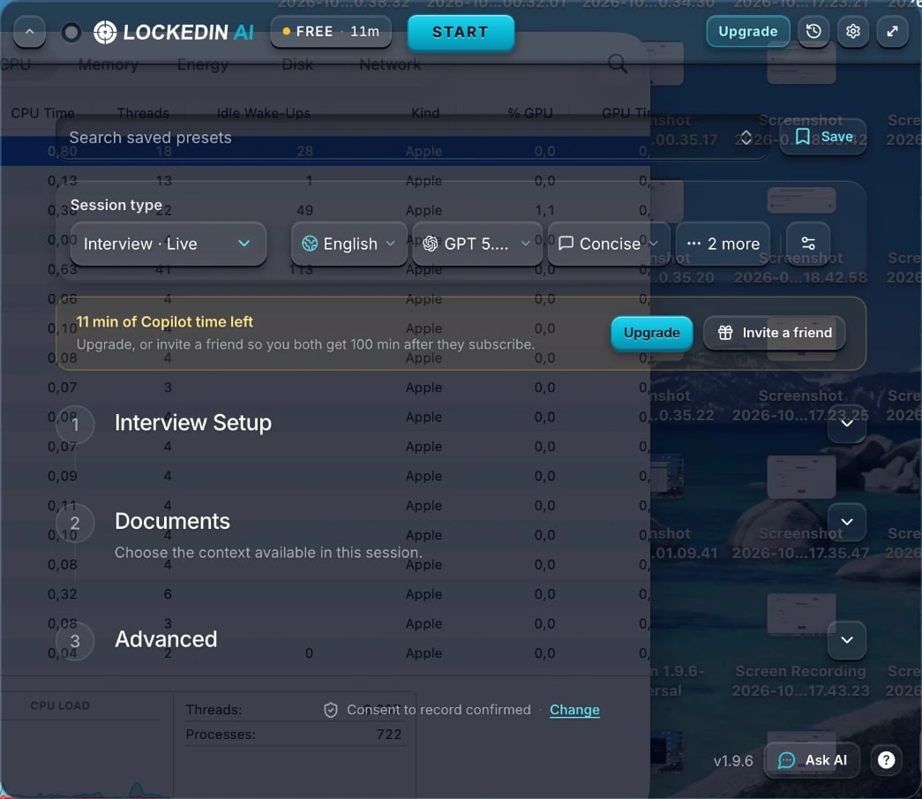Select the Interview Setup step heading
This screenshot has width=922, height=799.
click(x=193, y=422)
